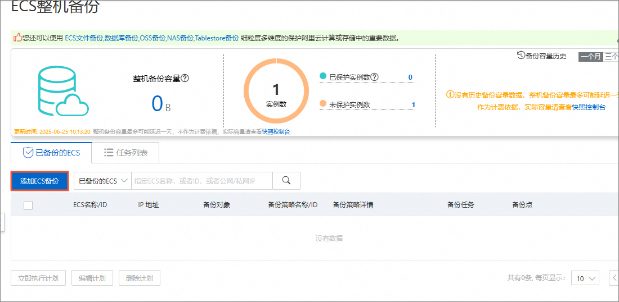Select the 已备份的ECS tab
The width and height of the screenshot is (619, 302).
[51, 153]
